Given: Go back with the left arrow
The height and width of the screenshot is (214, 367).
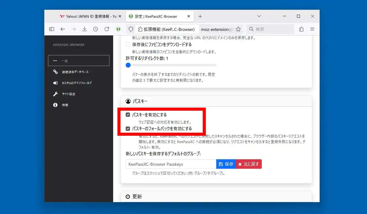Looking at the screenshot, I should point(63,29).
